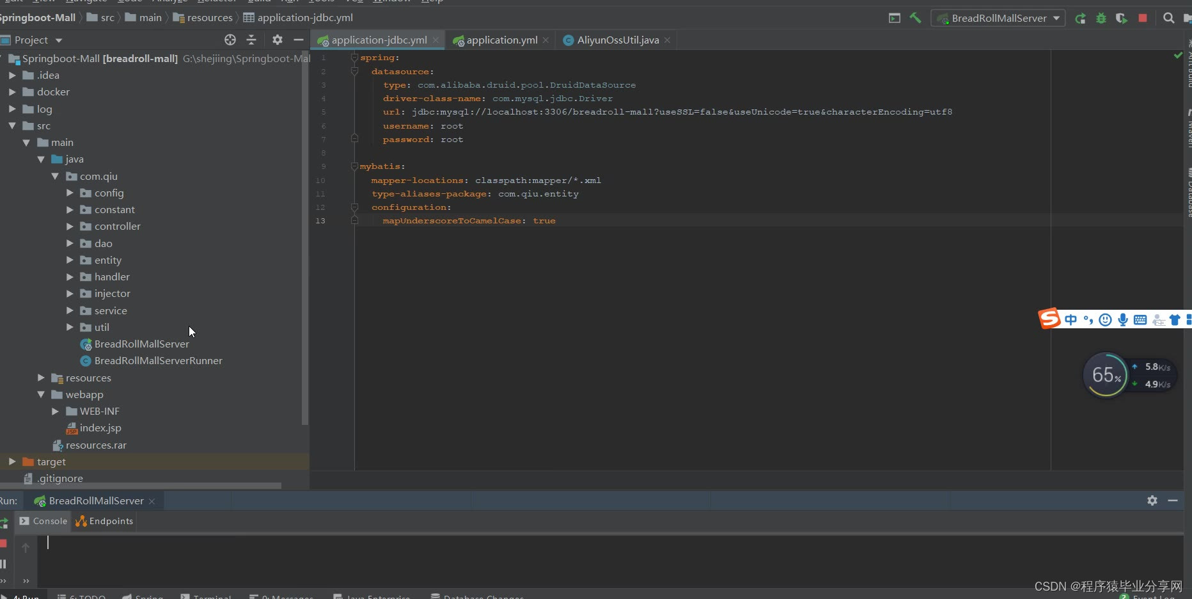Click the Sogou microphone voice input icon
Viewport: 1192px width, 599px height.
pyautogui.click(x=1123, y=319)
